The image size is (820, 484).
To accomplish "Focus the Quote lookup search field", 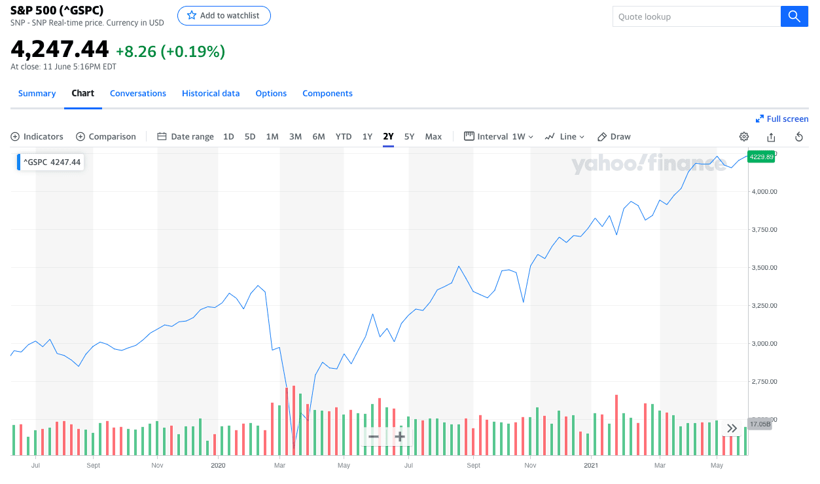I will coord(696,16).
